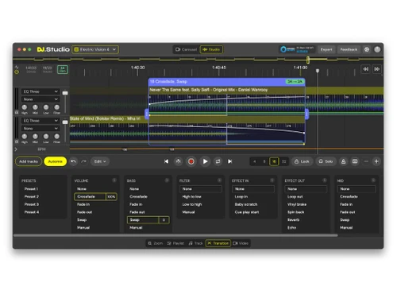Click the keyboard icon next to metronome
This screenshot has width=397, height=298.
355,161
